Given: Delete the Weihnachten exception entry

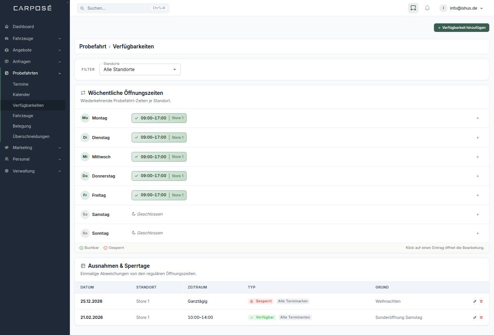Looking at the screenshot, I should [481, 302].
